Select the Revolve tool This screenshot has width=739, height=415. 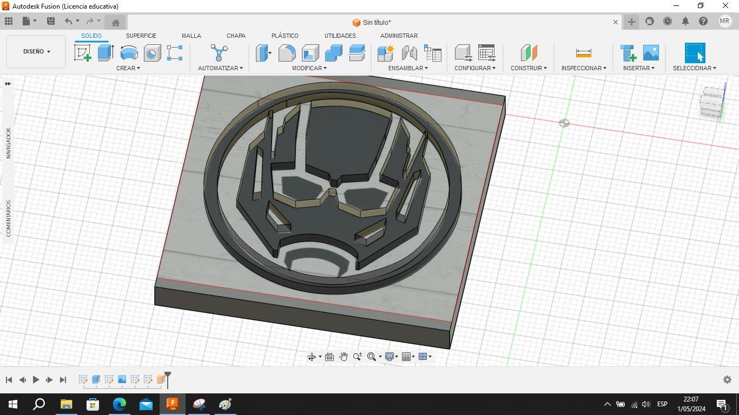(x=129, y=53)
